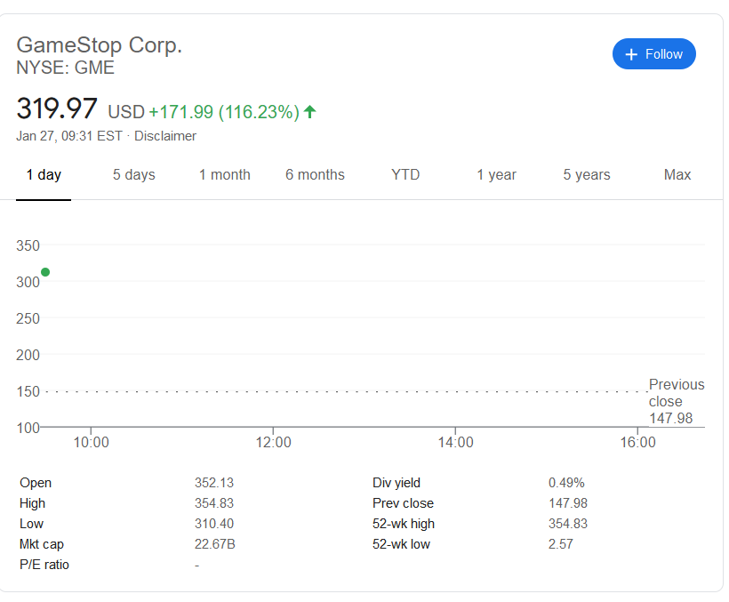The height and width of the screenshot is (602, 729).
Task: Select the YTD tab
Action: click(x=405, y=175)
